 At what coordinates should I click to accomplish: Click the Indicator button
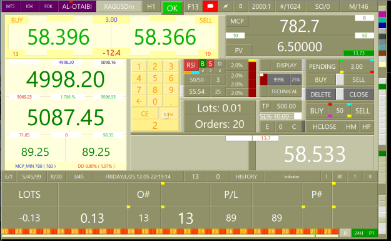(x=292, y=177)
